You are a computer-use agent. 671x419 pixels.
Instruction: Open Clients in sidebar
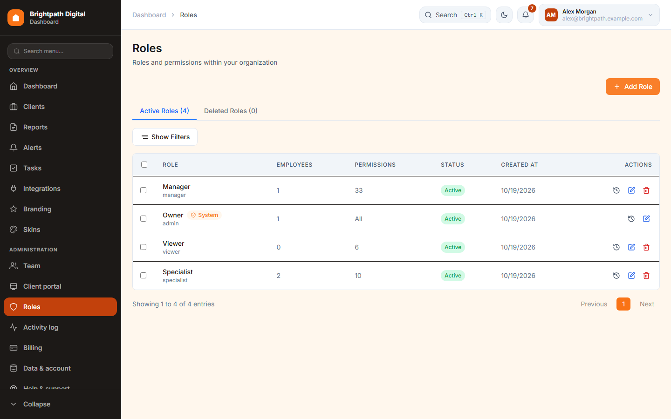click(x=61, y=107)
